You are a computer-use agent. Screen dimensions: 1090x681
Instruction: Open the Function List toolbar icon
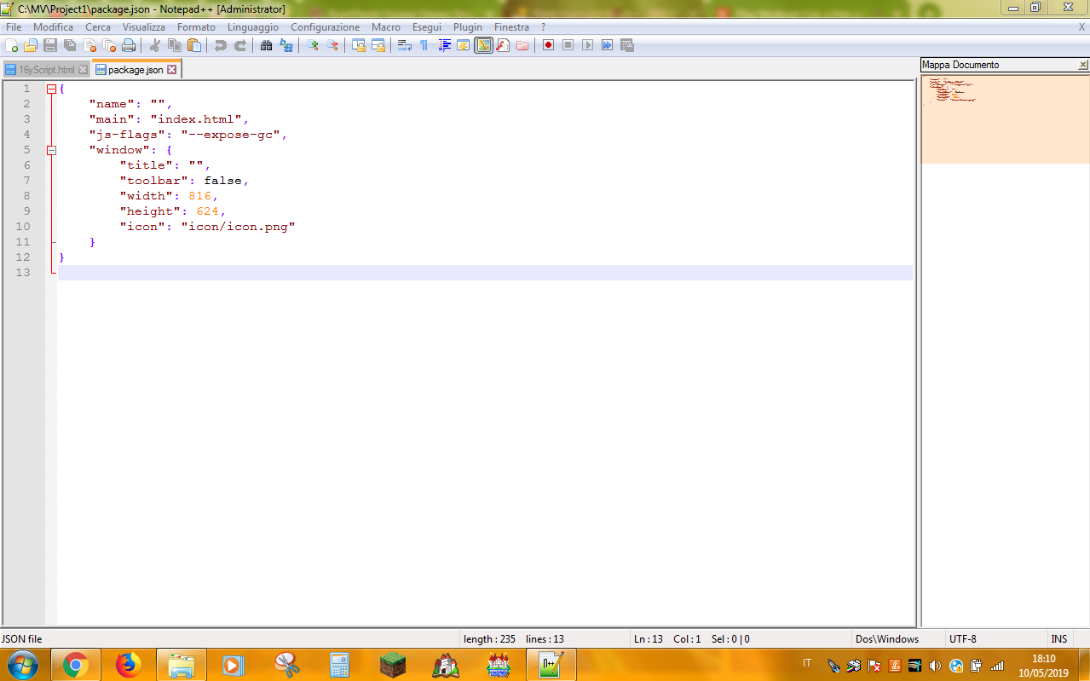(503, 45)
